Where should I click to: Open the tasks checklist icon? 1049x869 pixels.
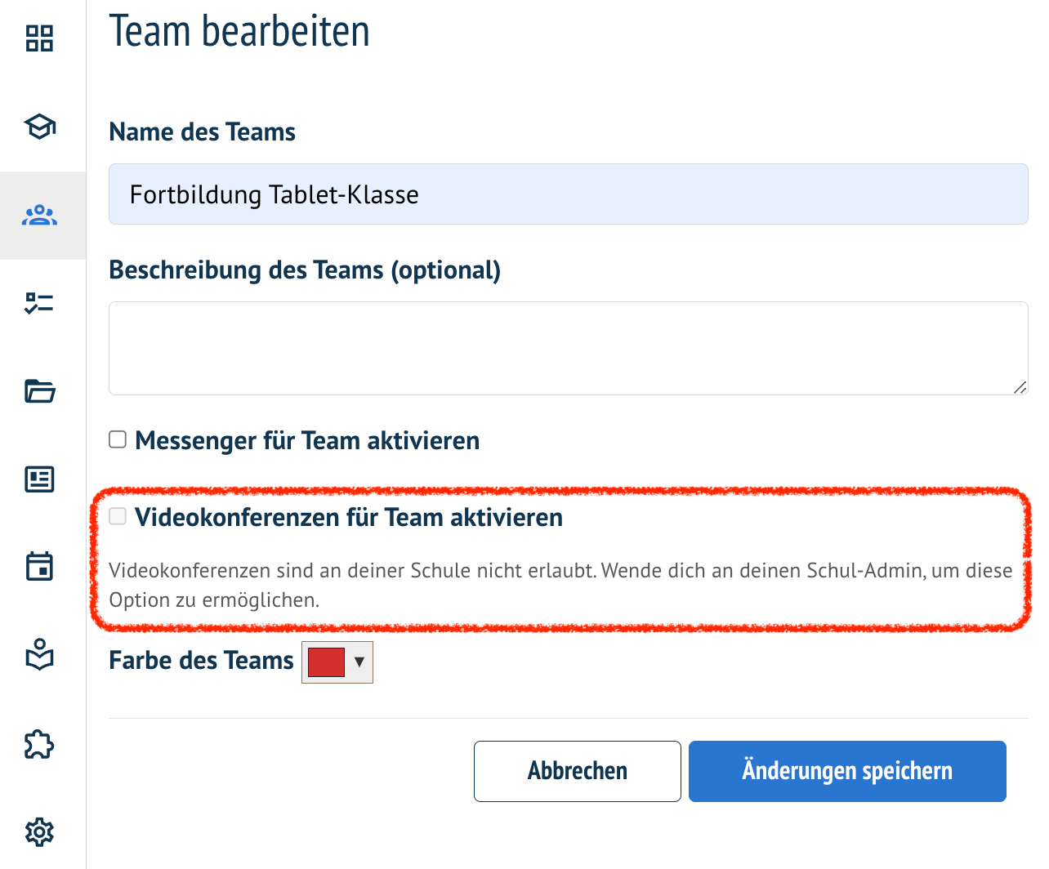click(x=39, y=304)
